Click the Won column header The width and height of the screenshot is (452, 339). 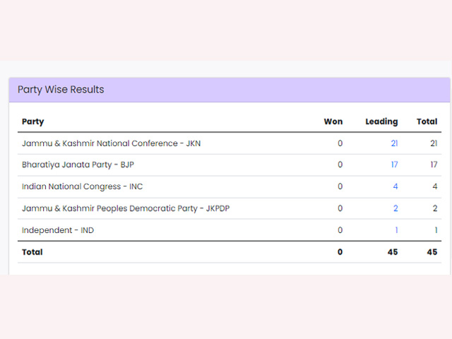coord(333,121)
